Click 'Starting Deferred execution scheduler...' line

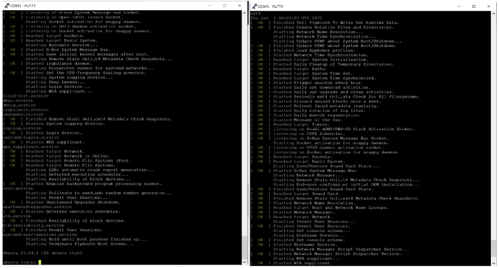(x=77, y=174)
